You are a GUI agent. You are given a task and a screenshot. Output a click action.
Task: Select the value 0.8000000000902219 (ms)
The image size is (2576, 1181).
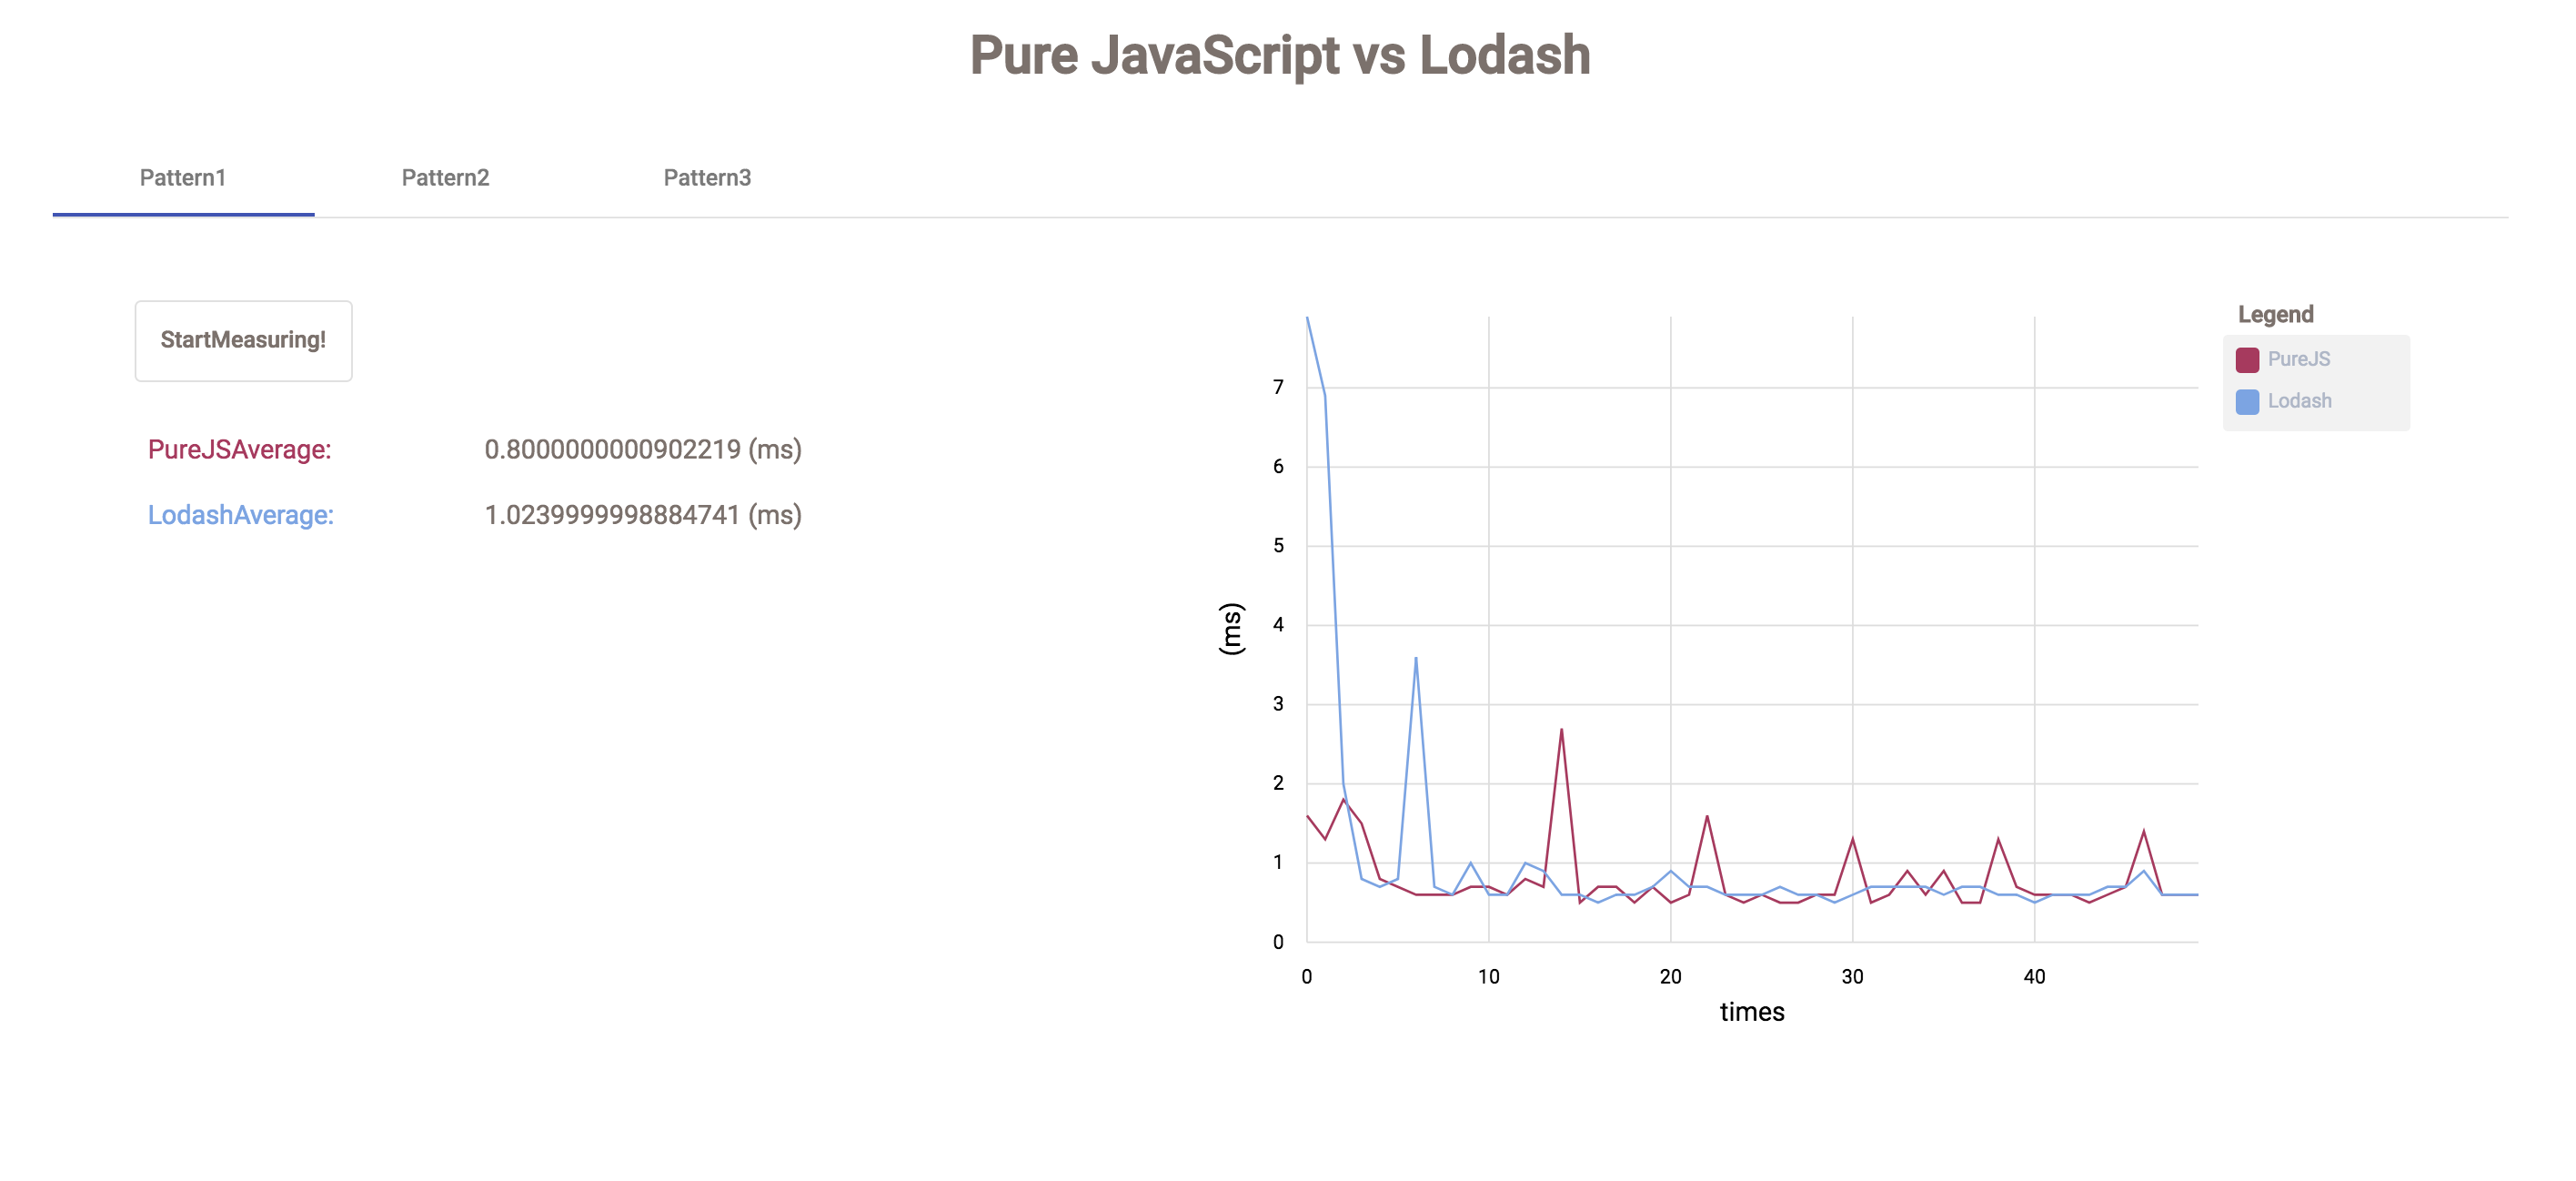click(643, 450)
